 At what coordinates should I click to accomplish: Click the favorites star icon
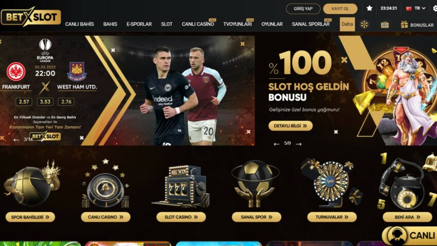(369, 8)
